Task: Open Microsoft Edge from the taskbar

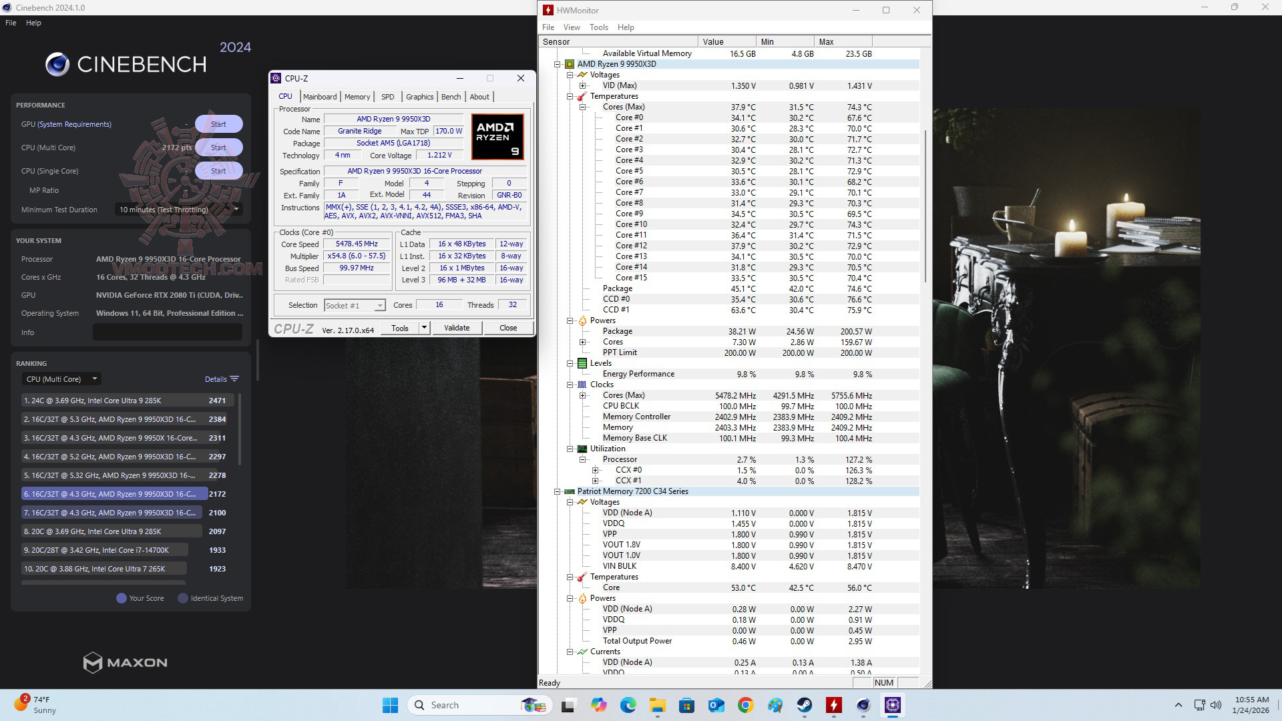Action: coord(628,705)
